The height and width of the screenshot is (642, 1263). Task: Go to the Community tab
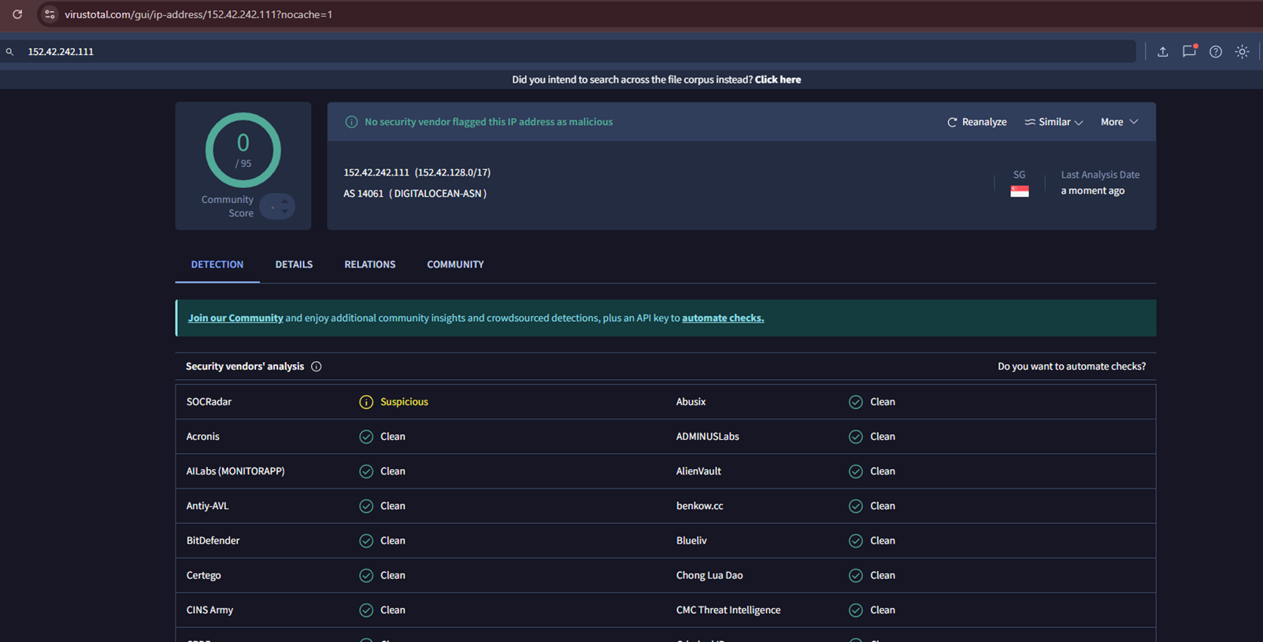(455, 264)
